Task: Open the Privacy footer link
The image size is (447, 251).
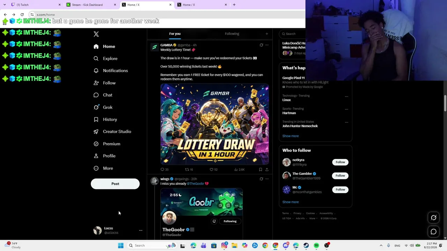Action: [297, 213]
